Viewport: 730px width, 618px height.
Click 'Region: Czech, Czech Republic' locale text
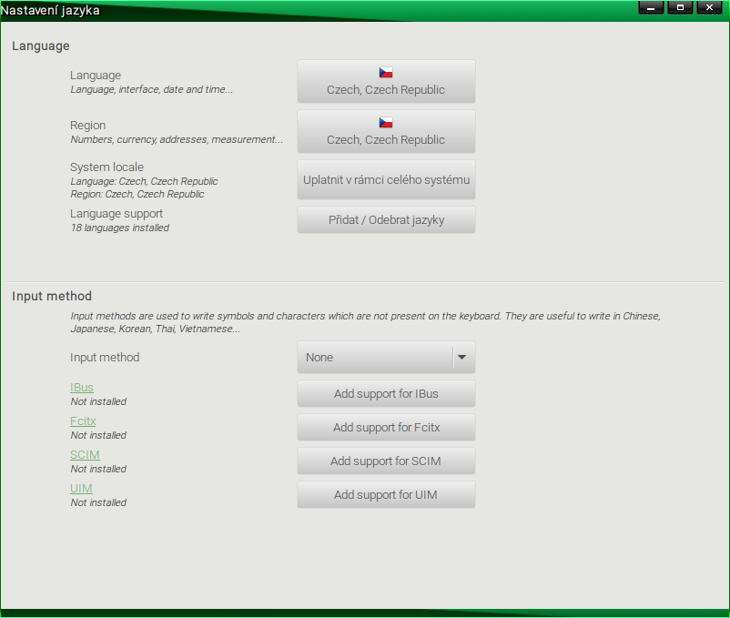(137, 194)
